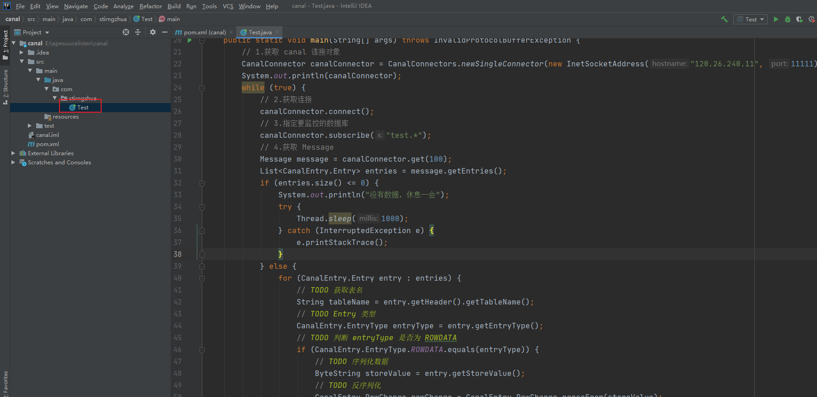
Task: Fold the if block at line 32
Action: coord(202,183)
